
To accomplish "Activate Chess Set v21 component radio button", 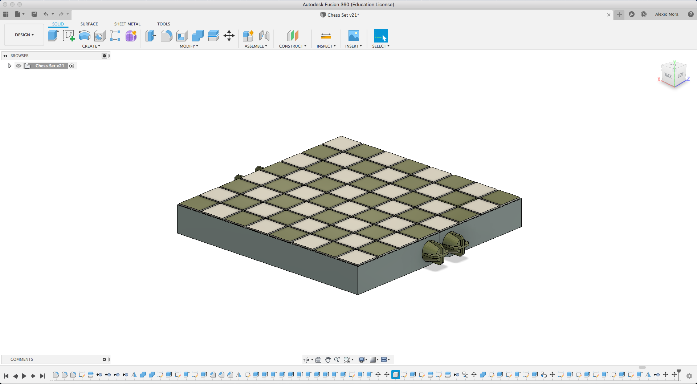I will coord(72,66).
